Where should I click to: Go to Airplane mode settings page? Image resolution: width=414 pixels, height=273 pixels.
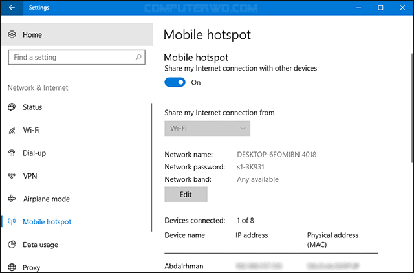tap(47, 199)
